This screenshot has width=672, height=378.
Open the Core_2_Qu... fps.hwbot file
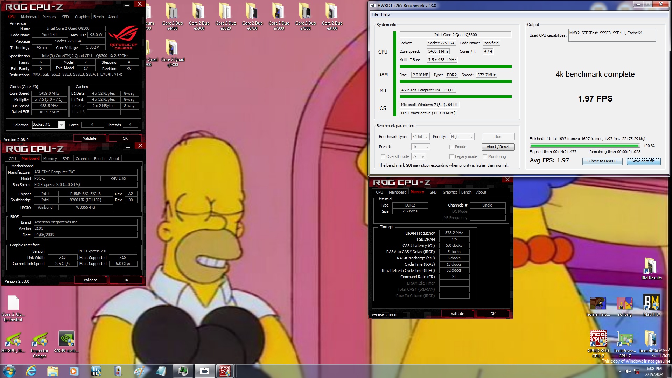pos(13,308)
